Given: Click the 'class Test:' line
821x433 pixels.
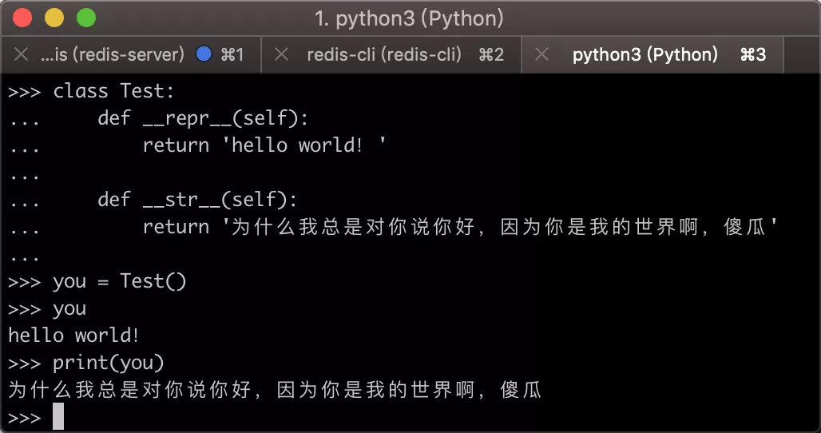Looking at the screenshot, I should pos(113,91).
